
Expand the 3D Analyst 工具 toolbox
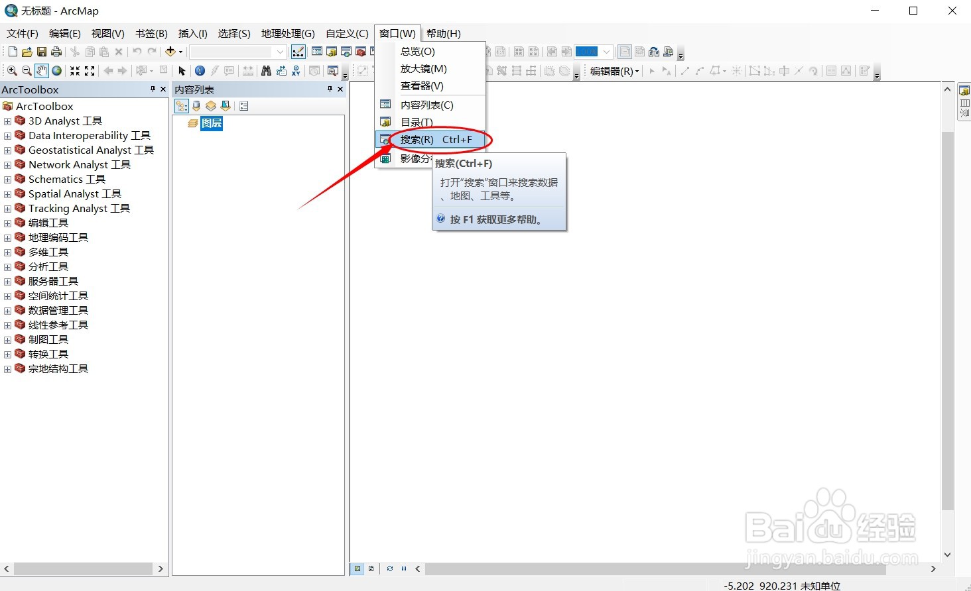coord(8,121)
